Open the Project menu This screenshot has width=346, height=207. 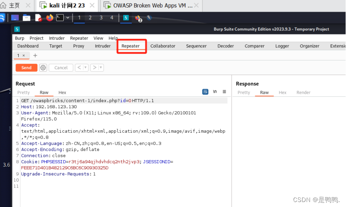(x=36, y=38)
